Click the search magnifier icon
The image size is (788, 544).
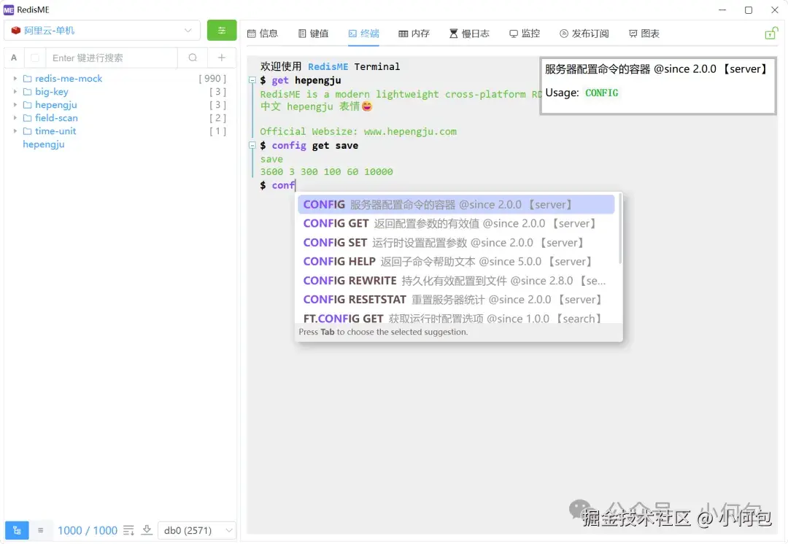point(193,58)
